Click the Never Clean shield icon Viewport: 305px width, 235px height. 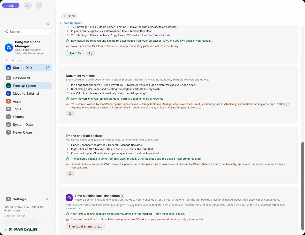point(9,133)
